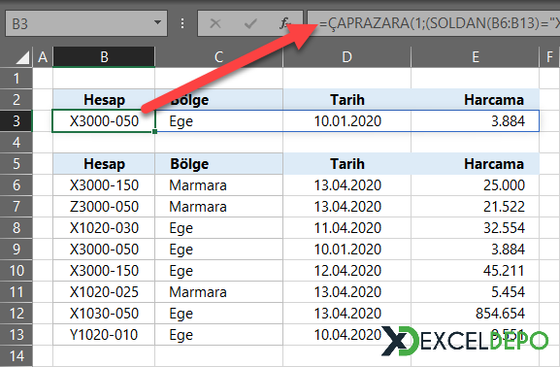Select row 12 header
The height and width of the screenshot is (367, 560).
pyautogui.click(x=16, y=314)
